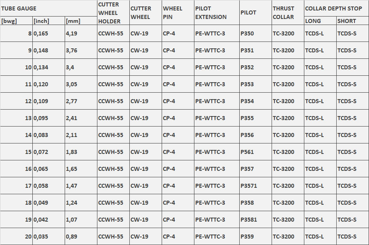Viewport: 369px width, 245px height.
Task: Click the LONG subheader cell
Action: pyautogui.click(x=320, y=21)
